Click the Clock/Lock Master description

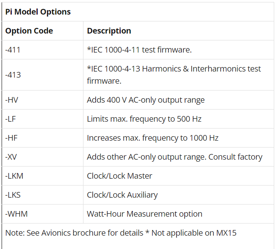pyautogui.click(x=119, y=176)
